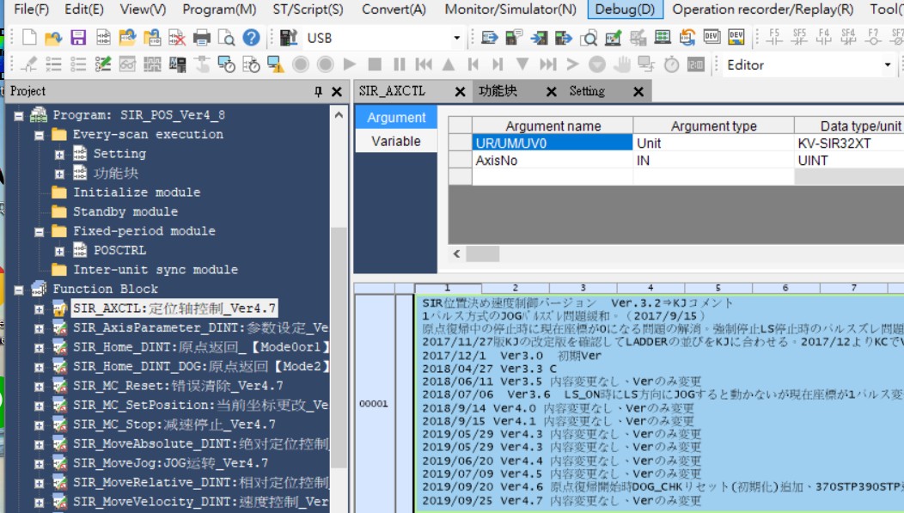The height and width of the screenshot is (513, 904).
Task: Click the AxisNo argument name cell
Action: 552,161
